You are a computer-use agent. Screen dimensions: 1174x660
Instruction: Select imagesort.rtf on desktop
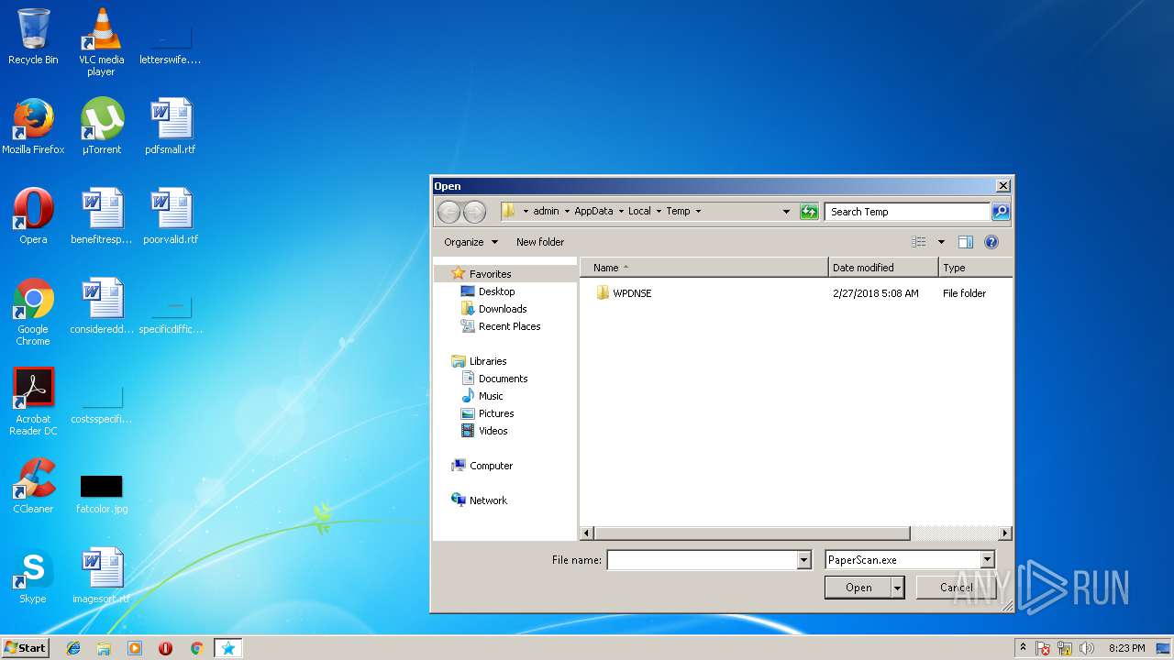[101, 576]
